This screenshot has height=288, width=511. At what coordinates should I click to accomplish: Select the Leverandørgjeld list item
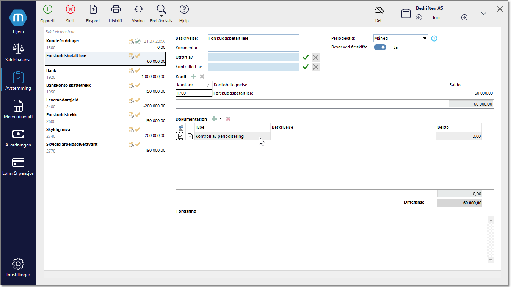point(105,103)
